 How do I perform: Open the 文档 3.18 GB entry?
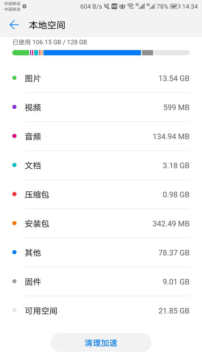tap(101, 165)
